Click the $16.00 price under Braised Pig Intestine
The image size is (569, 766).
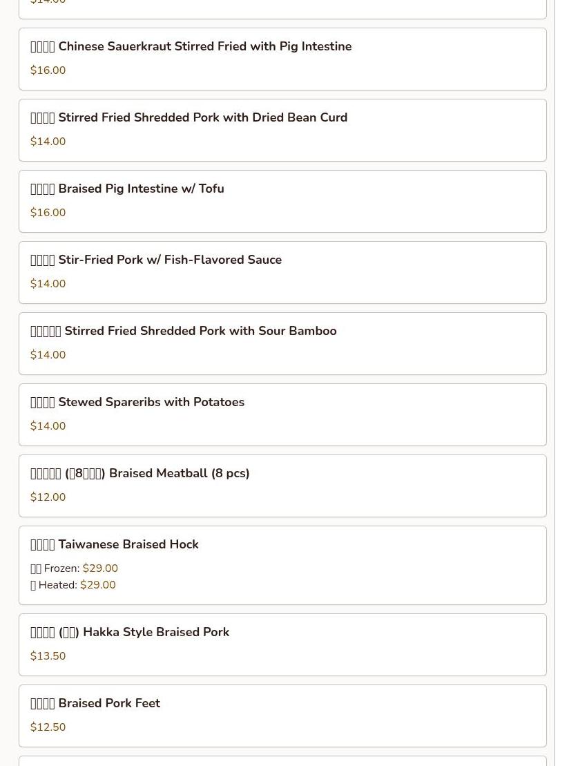[x=48, y=213]
